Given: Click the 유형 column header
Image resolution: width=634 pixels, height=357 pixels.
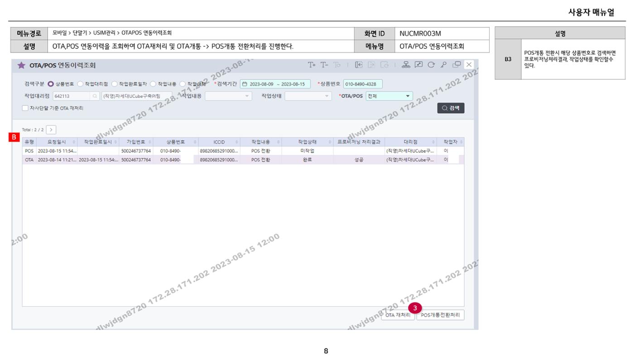Looking at the screenshot, I should tap(29, 142).
